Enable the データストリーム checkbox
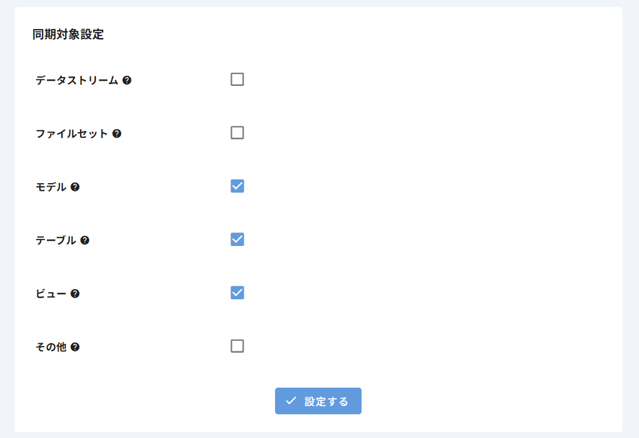Image resolution: width=639 pixels, height=438 pixels. point(237,79)
